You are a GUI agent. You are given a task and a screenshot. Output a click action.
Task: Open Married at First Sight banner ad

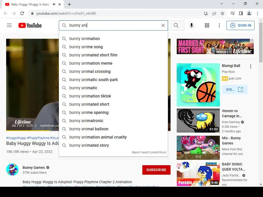215,46
